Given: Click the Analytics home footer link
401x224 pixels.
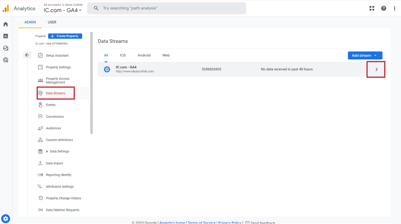Looking at the screenshot, I should coord(172,222).
